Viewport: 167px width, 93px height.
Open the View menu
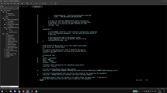pos(8,3)
